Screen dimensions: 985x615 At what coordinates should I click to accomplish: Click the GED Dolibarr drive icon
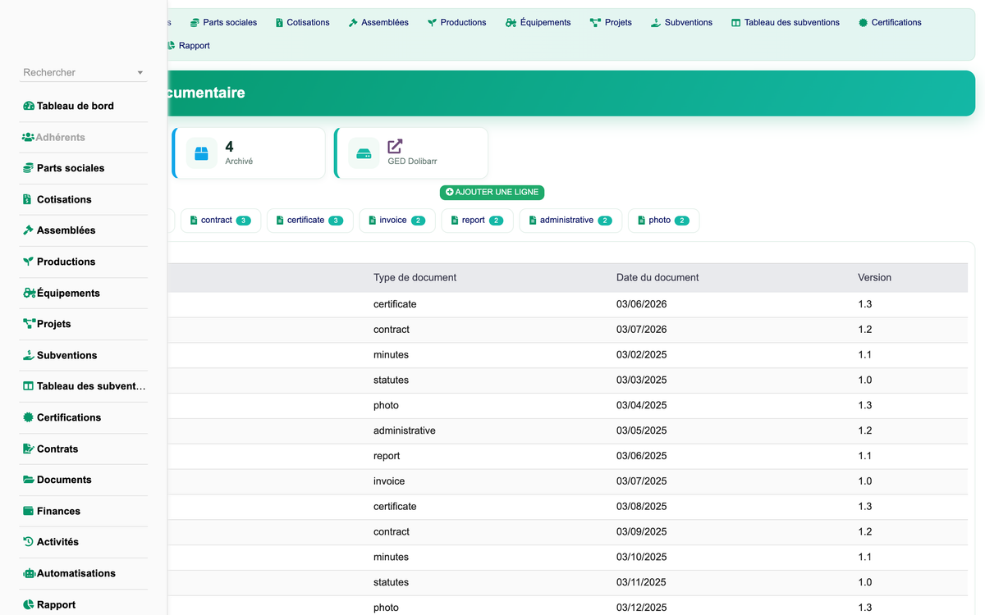(x=364, y=153)
